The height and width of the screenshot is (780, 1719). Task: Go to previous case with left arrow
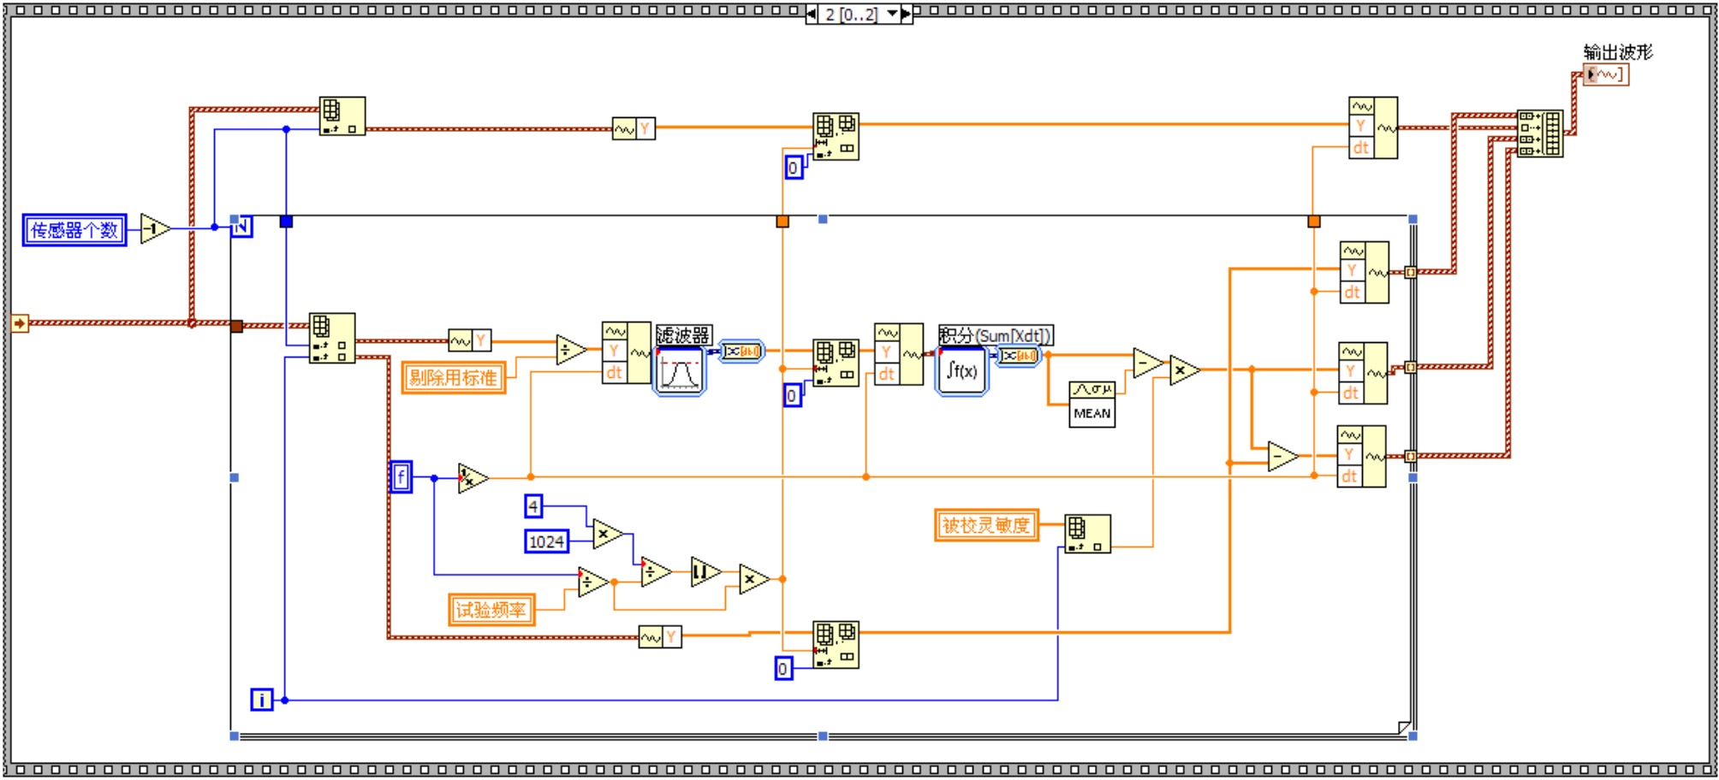coord(812,14)
